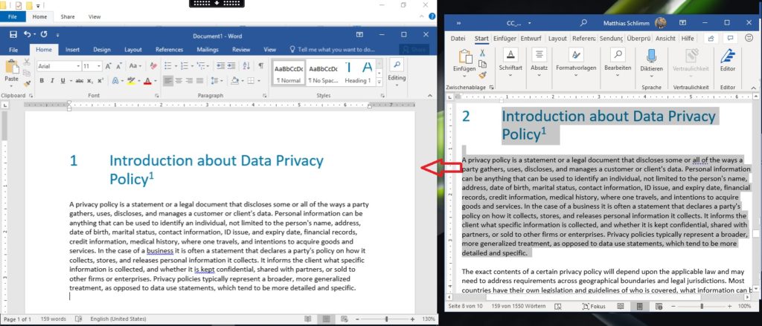762x326 pixels.
Task: Open the Datei menu in German Word
Action: click(x=458, y=39)
